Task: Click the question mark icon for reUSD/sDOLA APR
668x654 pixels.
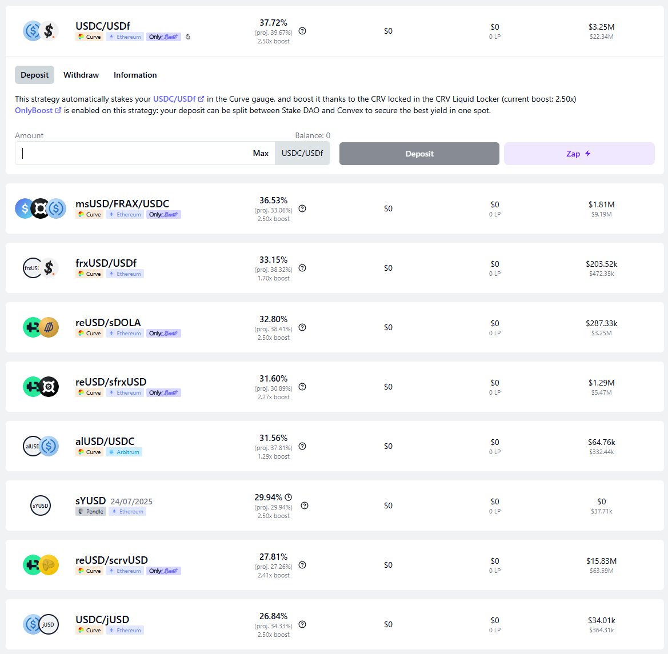Action: [x=302, y=327]
